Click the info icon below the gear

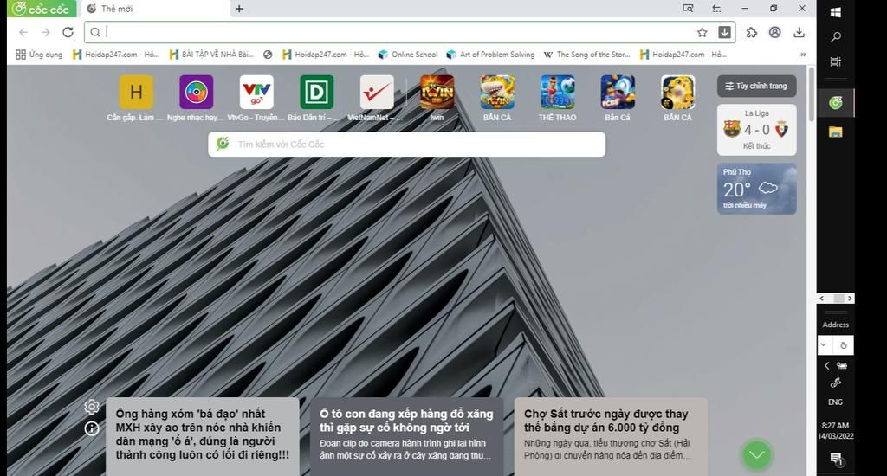pyautogui.click(x=92, y=428)
